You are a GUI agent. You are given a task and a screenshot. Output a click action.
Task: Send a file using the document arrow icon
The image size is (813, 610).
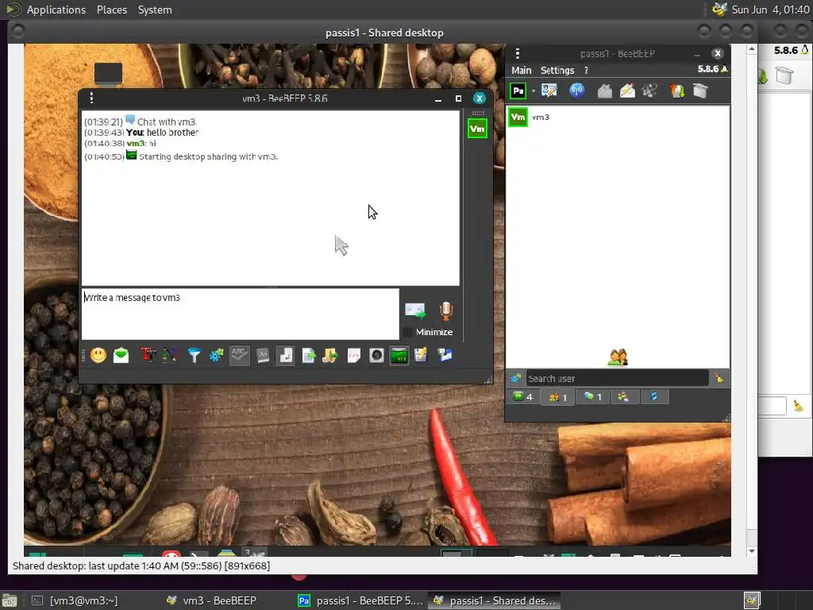point(309,355)
